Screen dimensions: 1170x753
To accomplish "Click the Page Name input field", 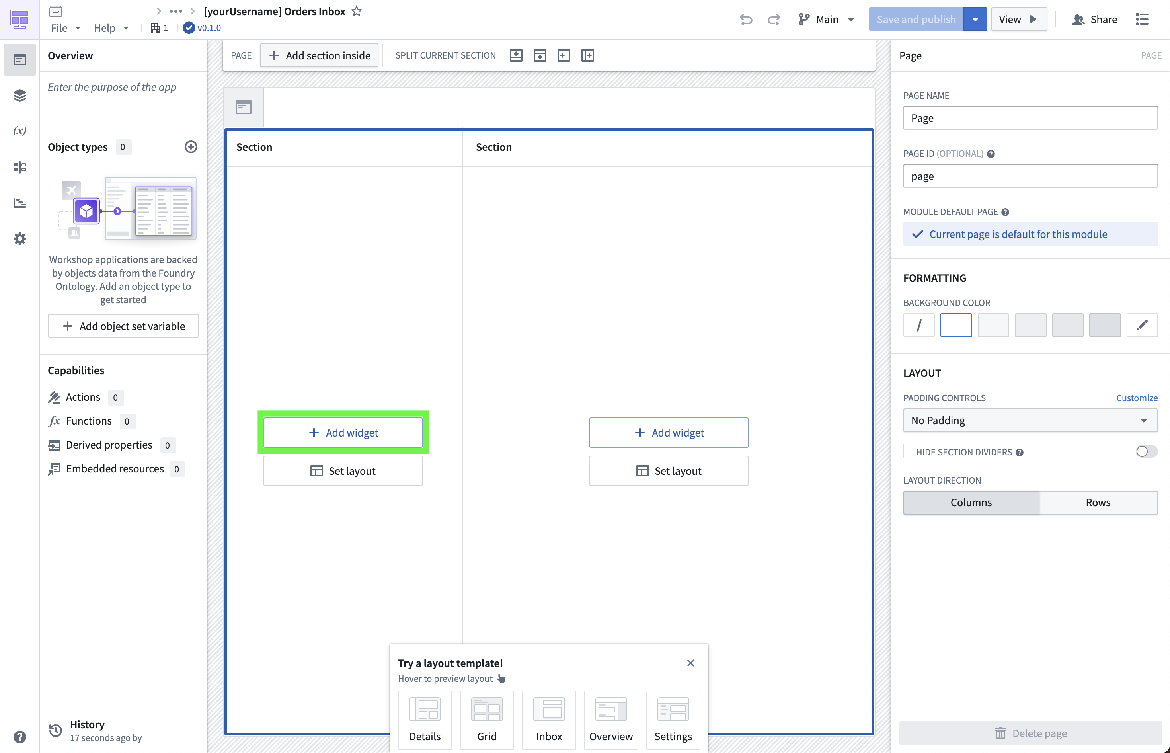I will (x=1030, y=118).
